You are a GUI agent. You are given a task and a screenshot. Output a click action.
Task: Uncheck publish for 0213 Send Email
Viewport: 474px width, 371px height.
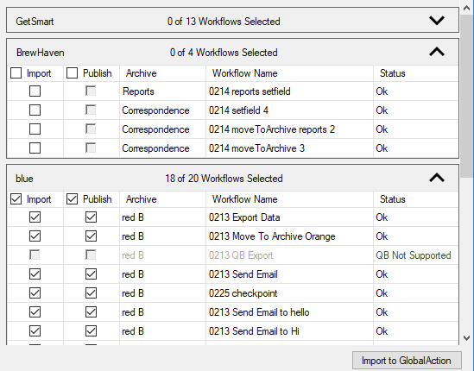coord(91,274)
